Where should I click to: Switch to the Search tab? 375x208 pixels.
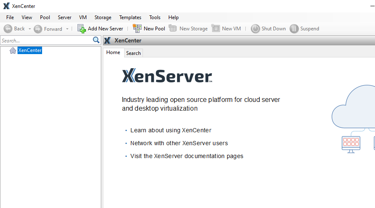tap(133, 53)
